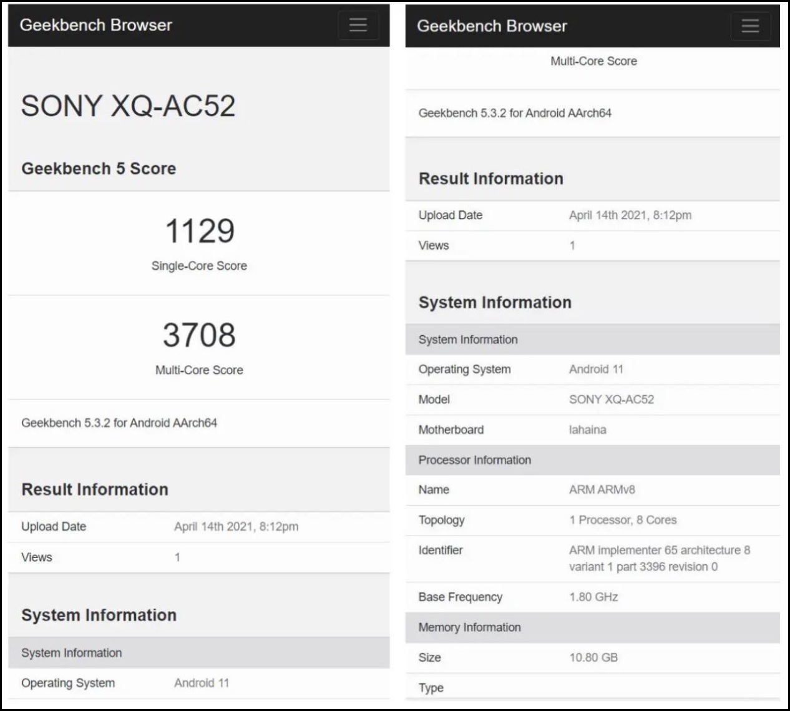Click processor name ARM ARMv8

[x=602, y=490]
